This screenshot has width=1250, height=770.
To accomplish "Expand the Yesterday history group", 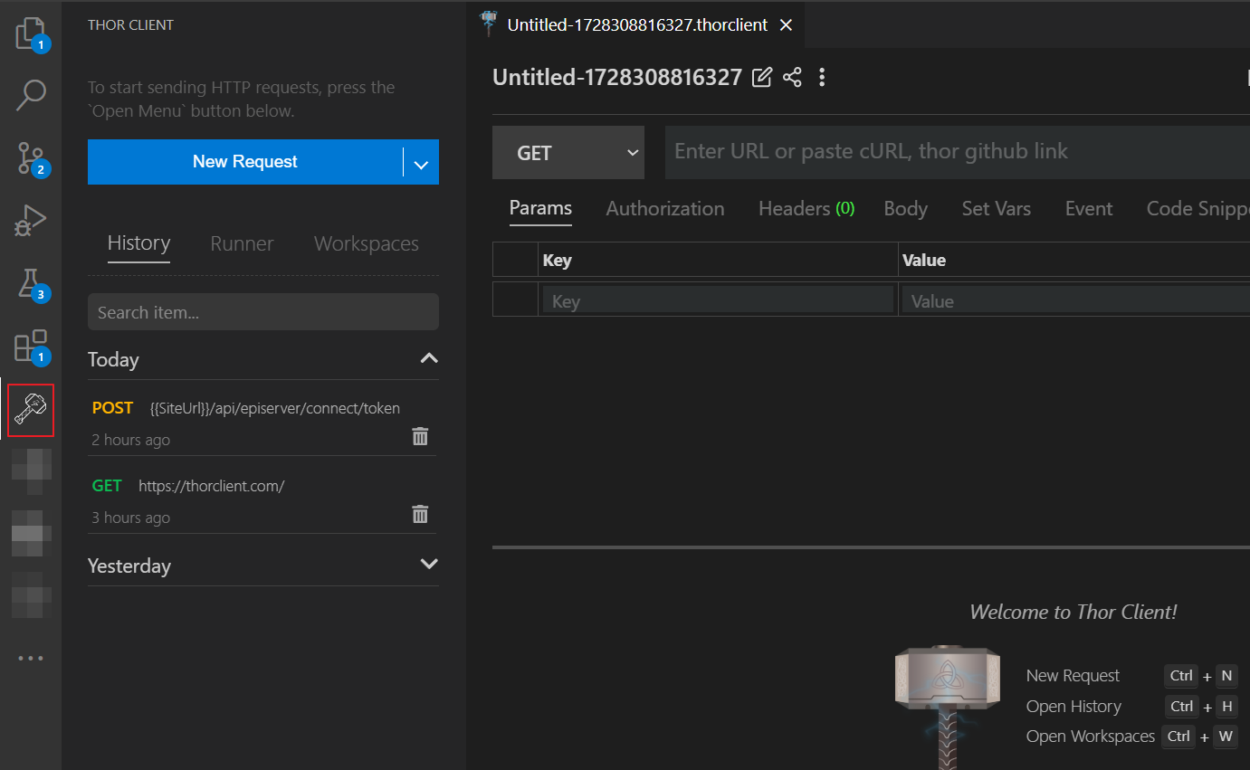I will (x=429, y=564).
